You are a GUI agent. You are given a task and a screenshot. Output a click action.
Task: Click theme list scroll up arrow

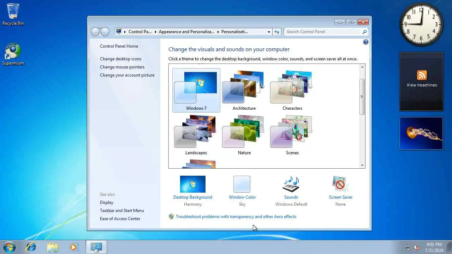[x=362, y=67]
